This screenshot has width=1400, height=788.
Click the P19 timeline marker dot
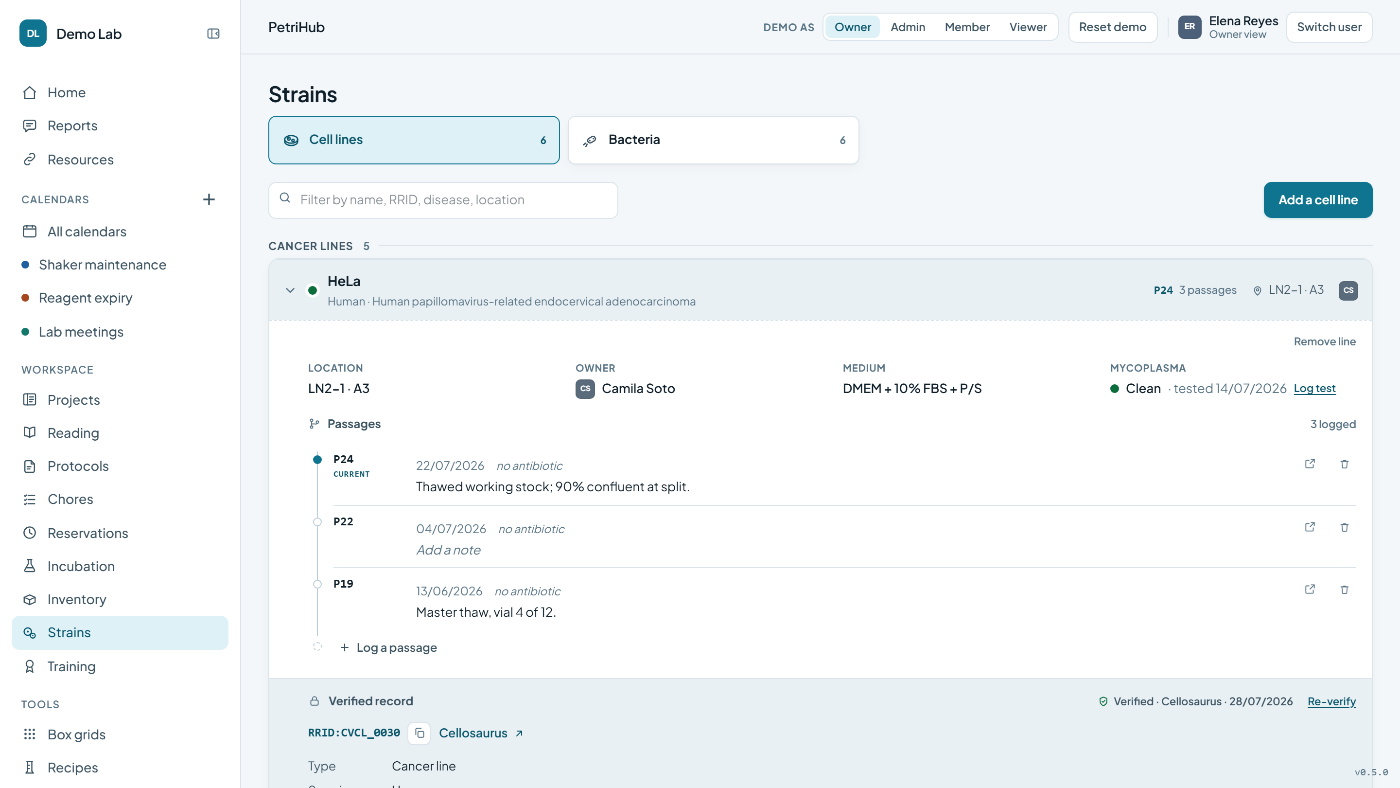[x=317, y=584]
